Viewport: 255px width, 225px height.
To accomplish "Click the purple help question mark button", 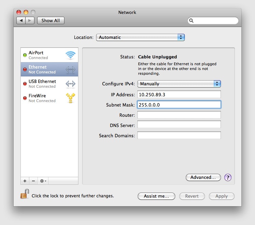I will [228, 178].
